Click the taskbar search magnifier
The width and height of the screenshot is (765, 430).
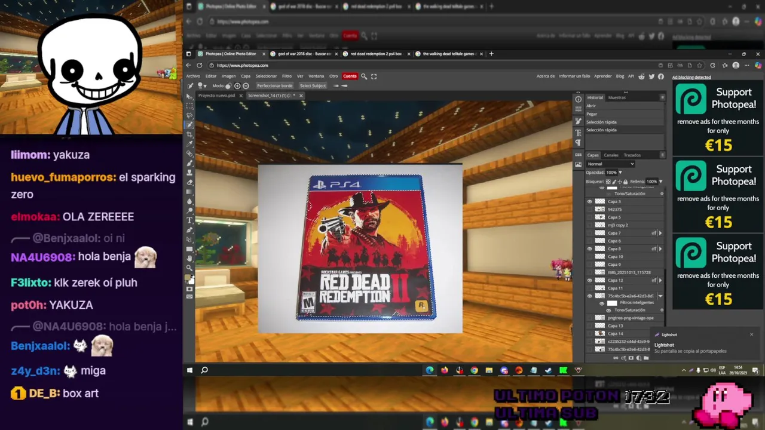tap(204, 370)
